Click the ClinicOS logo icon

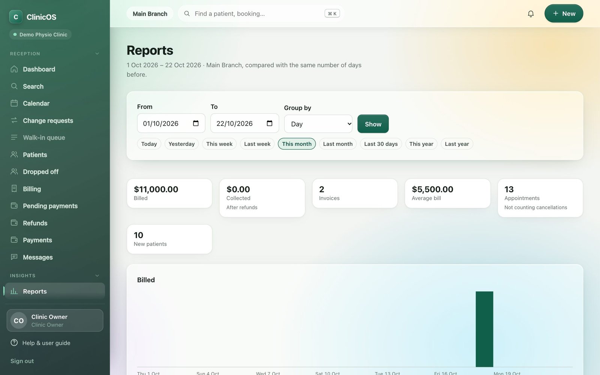[x=16, y=17]
